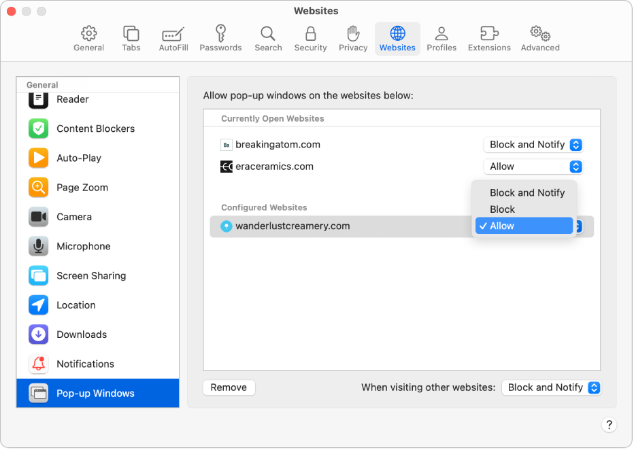Open the When visiting other websites dropdown

tap(551, 387)
